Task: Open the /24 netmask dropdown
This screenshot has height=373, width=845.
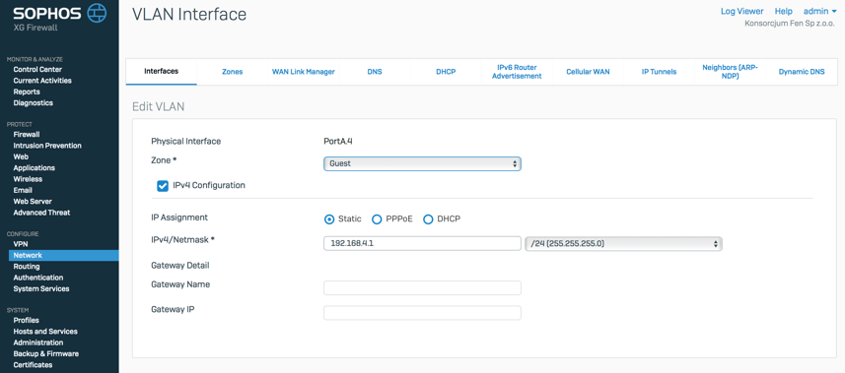Action: point(623,243)
